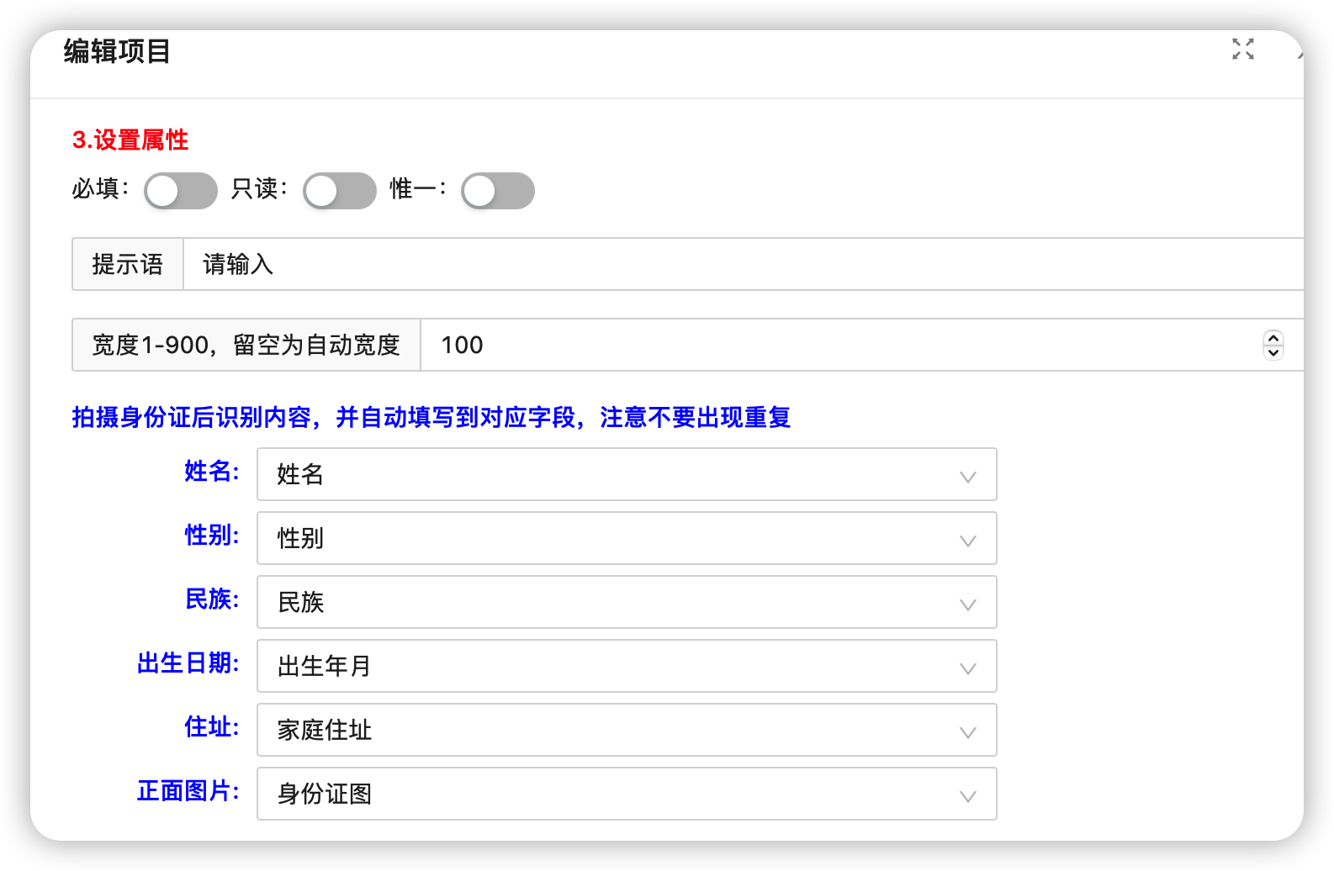Increase width using the stepper up arrow

pos(1273,338)
